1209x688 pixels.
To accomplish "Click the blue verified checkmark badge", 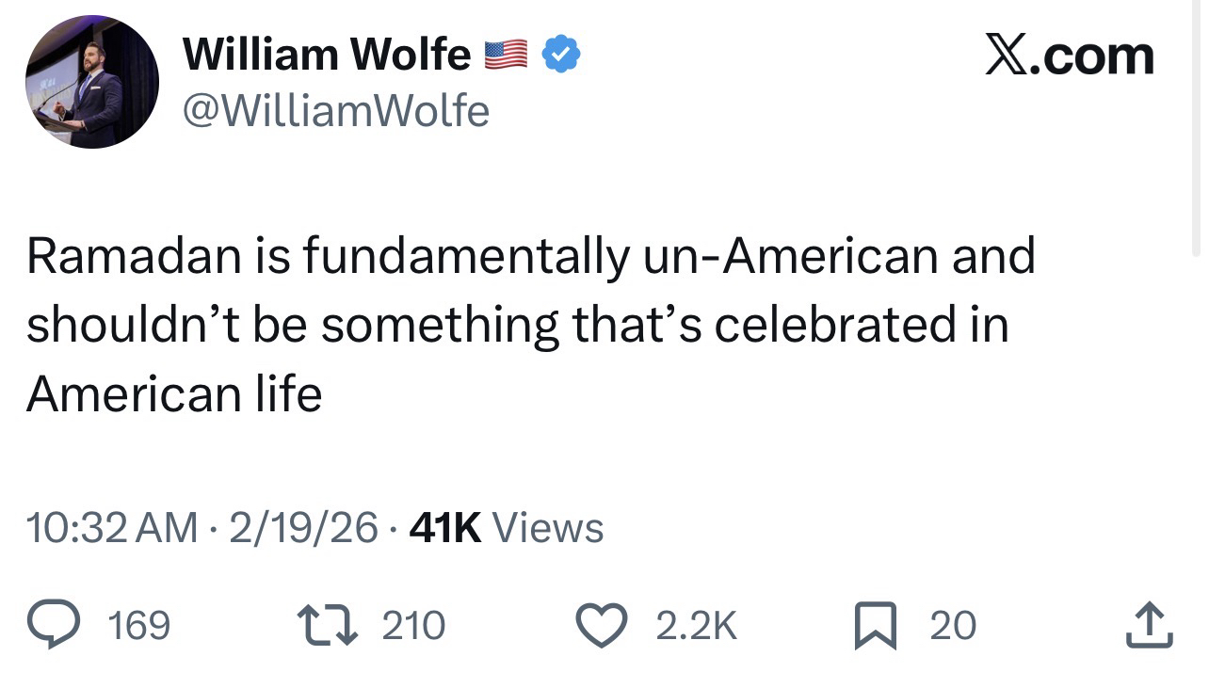I will [x=563, y=56].
